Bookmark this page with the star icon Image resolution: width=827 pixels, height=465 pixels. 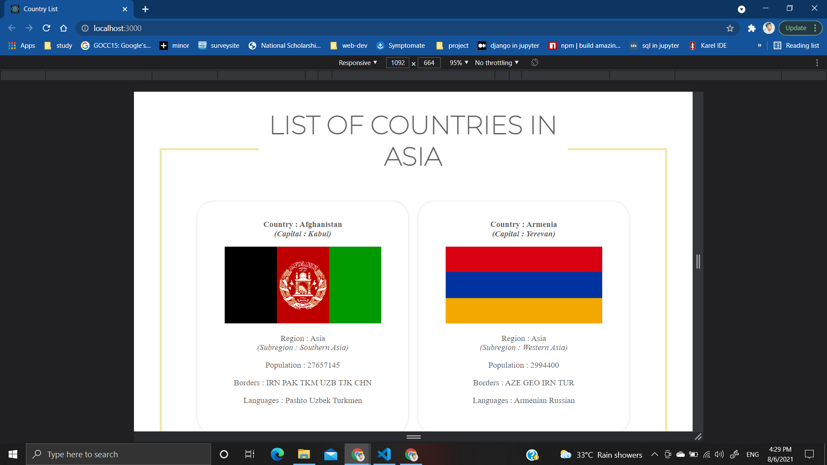(730, 28)
